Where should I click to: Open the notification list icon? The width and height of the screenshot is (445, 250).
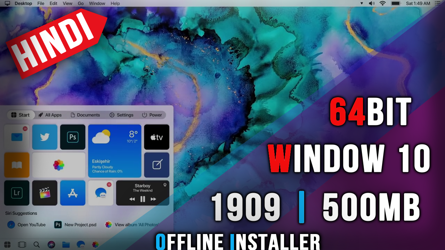[437, 3]
